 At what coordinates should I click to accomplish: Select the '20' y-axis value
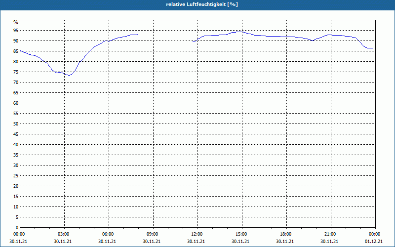pyautogui.click(x=16, y=186)
